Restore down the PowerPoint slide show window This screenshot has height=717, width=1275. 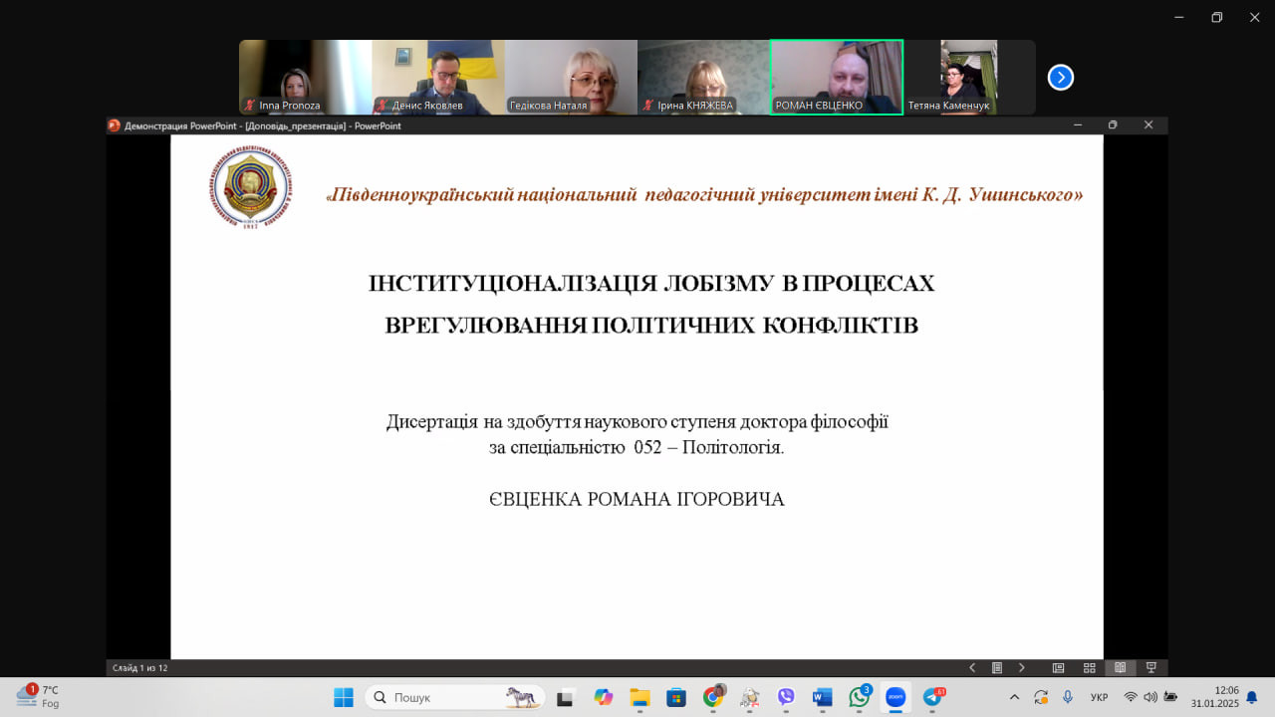(x=1113, y=125)
